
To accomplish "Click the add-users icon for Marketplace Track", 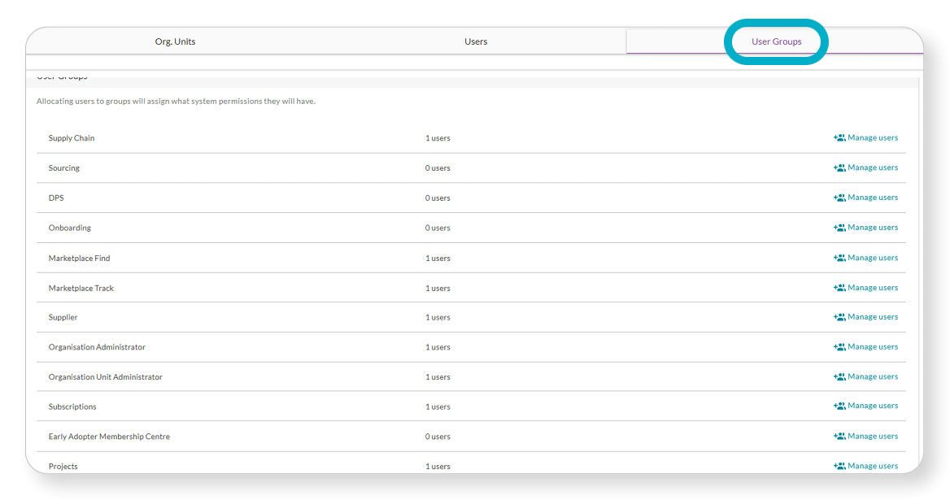I will click(839, 288).
